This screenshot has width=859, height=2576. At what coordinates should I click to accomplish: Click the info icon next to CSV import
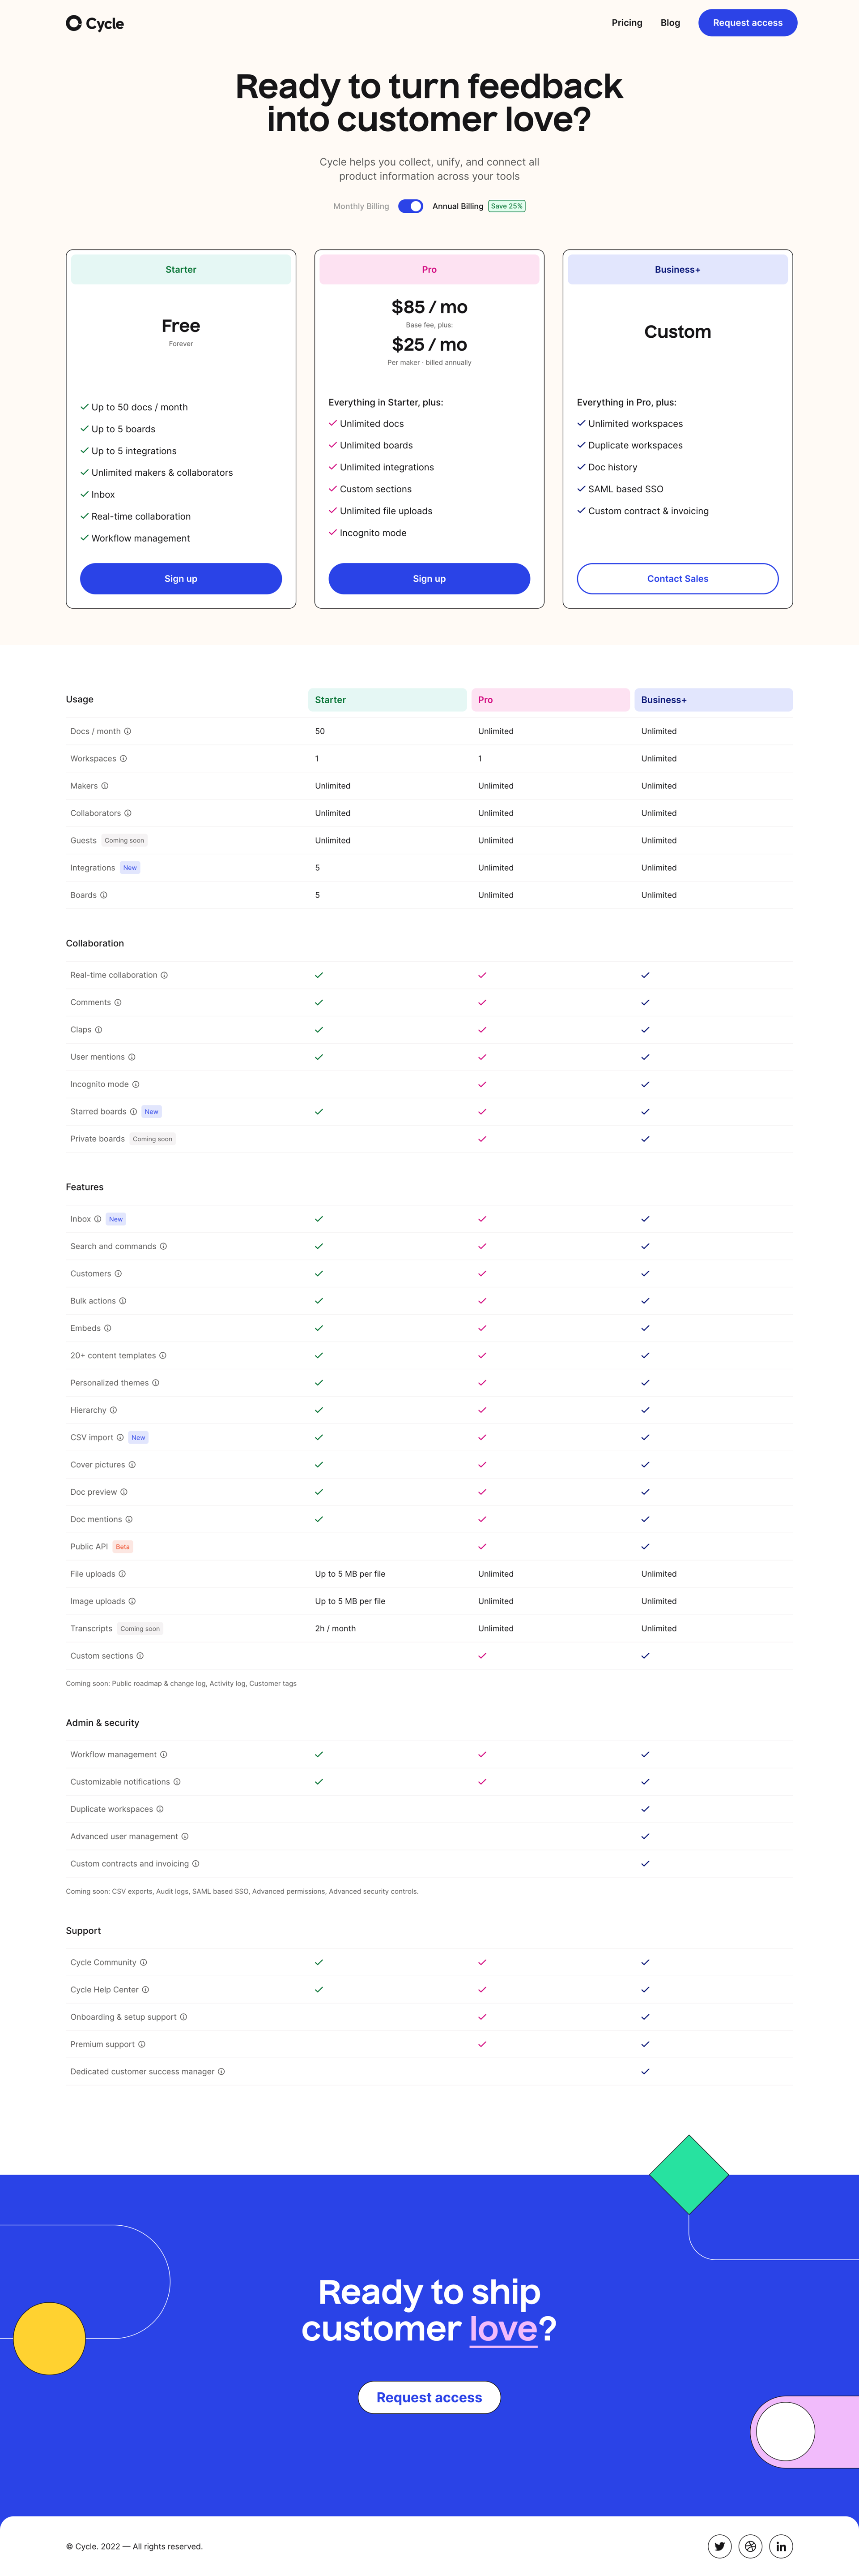120,1437
